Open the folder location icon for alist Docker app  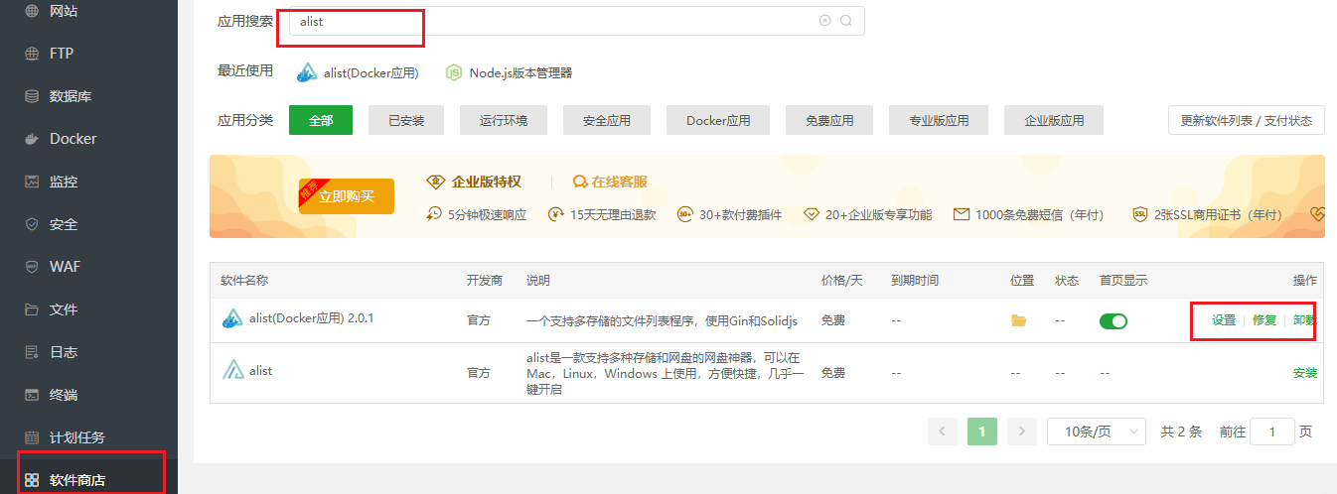pos(1018,320)
